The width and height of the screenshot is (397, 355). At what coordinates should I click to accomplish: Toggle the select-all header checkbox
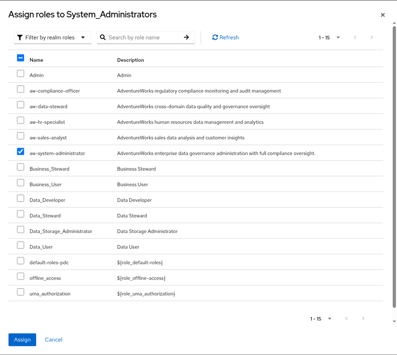[x=21, y=58]
